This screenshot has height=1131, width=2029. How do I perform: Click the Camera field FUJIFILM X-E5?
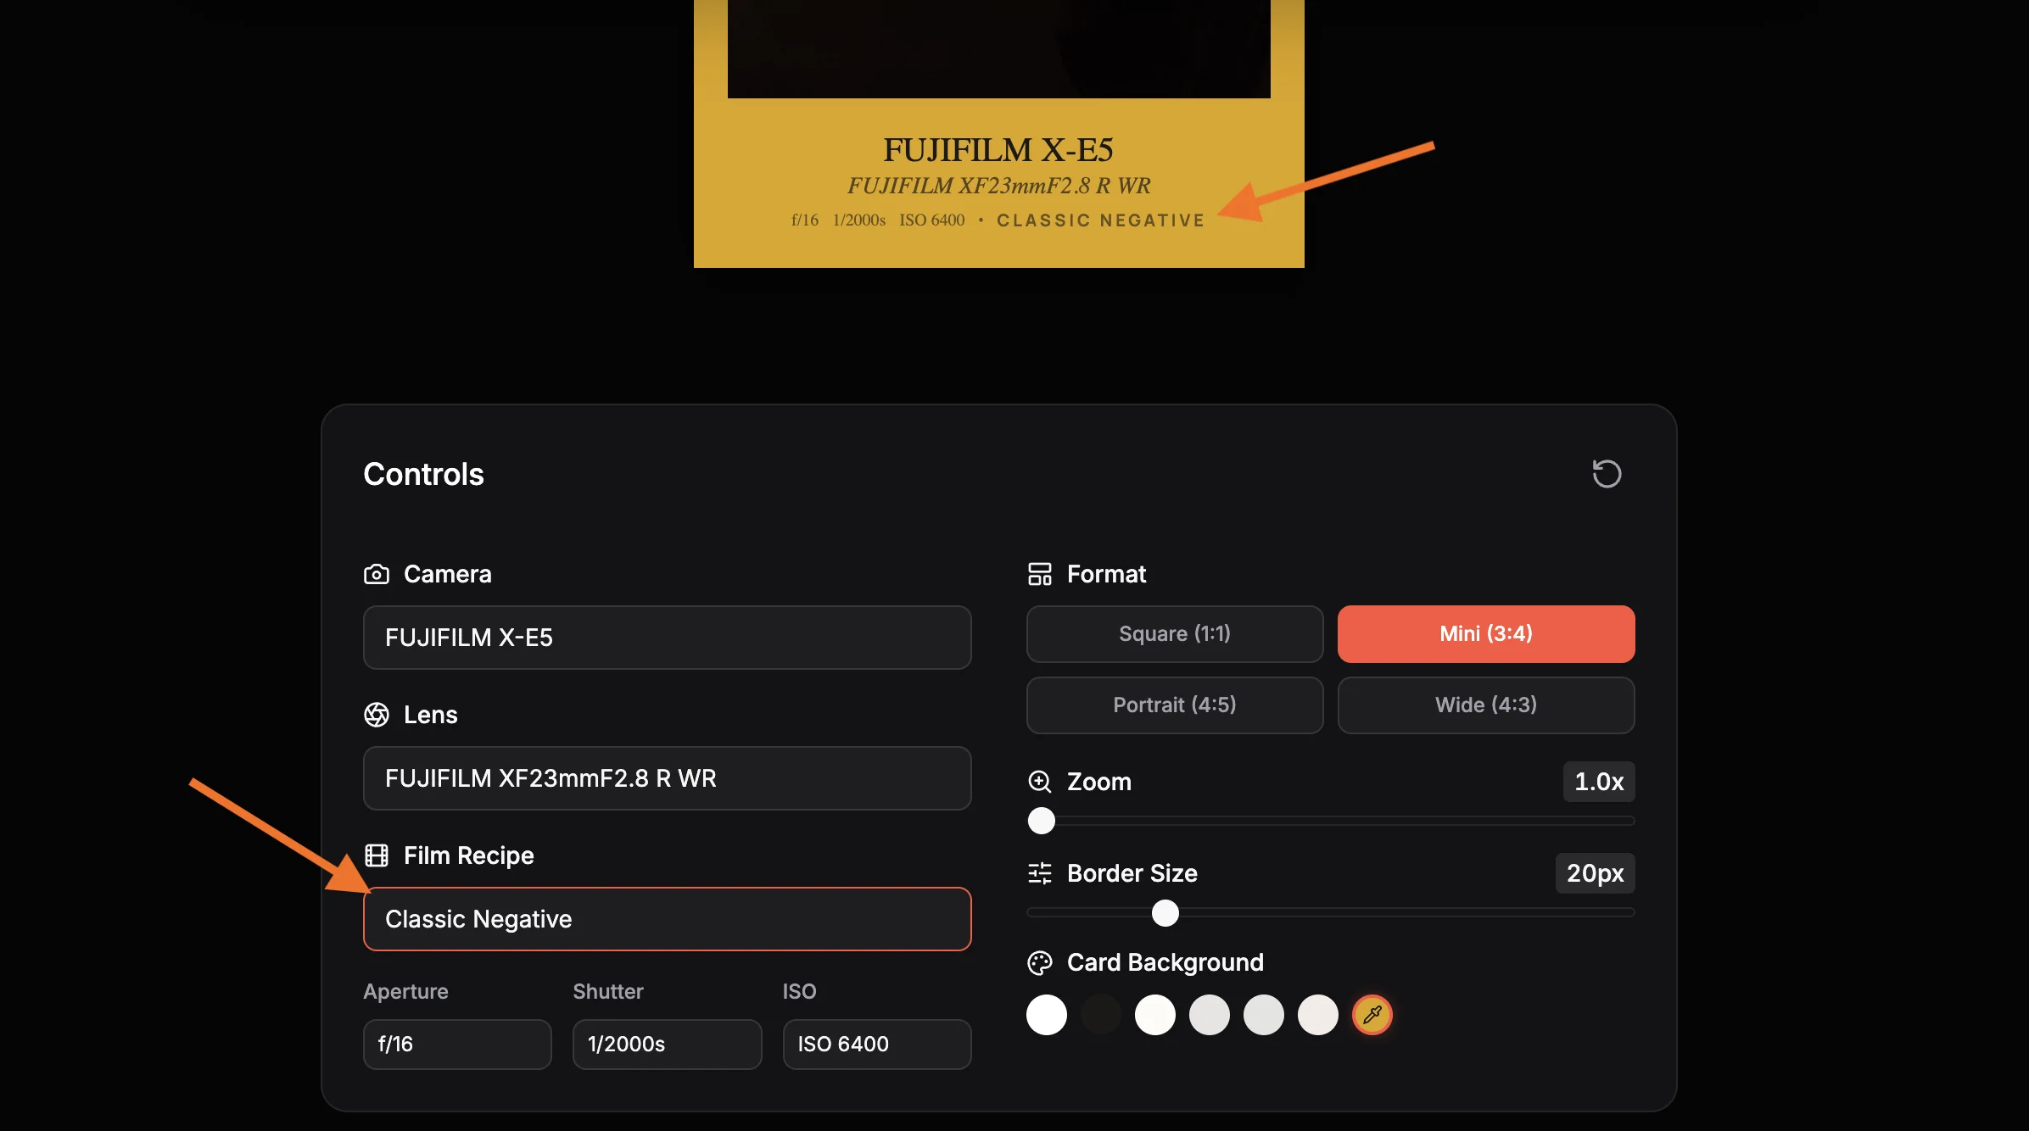point(668,638)
